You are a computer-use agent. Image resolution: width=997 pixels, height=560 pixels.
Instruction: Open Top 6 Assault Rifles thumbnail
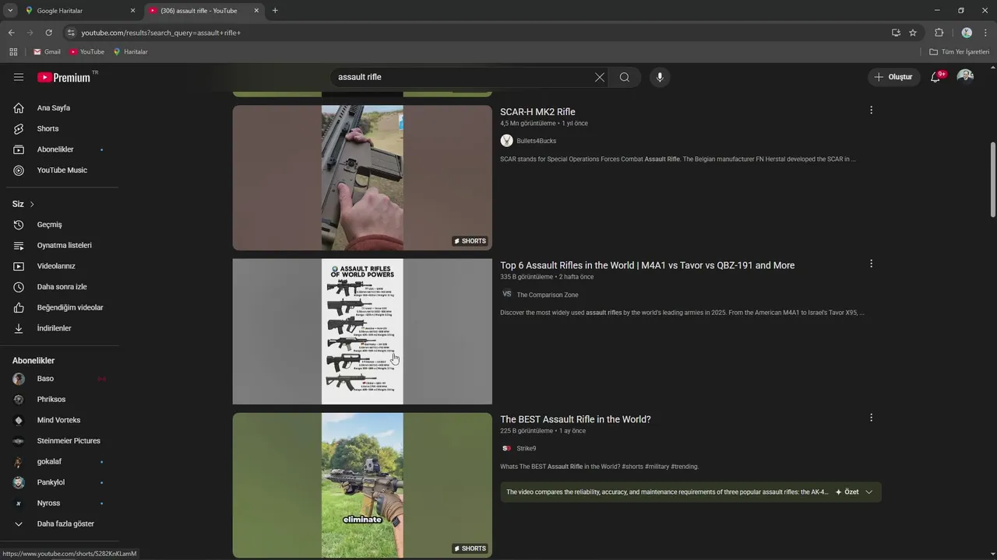pos(362,331)
